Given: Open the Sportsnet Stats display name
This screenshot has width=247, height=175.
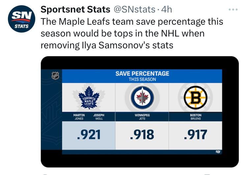Looking at the screenshot, I should tap(75, 10).
